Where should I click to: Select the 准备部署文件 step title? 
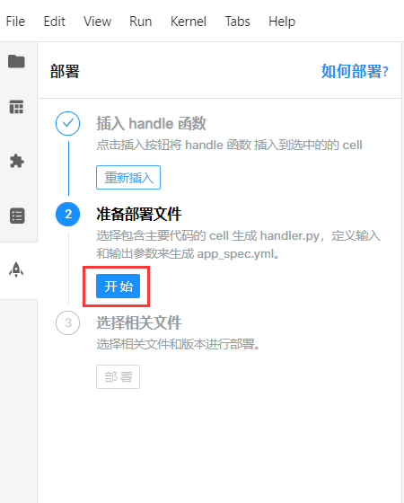tap(139, 214)
